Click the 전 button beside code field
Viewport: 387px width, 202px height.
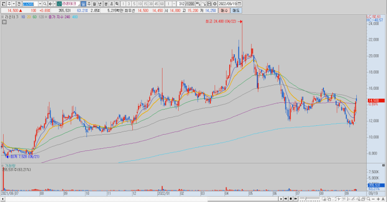pyautogui.click(x=19, y=4)
